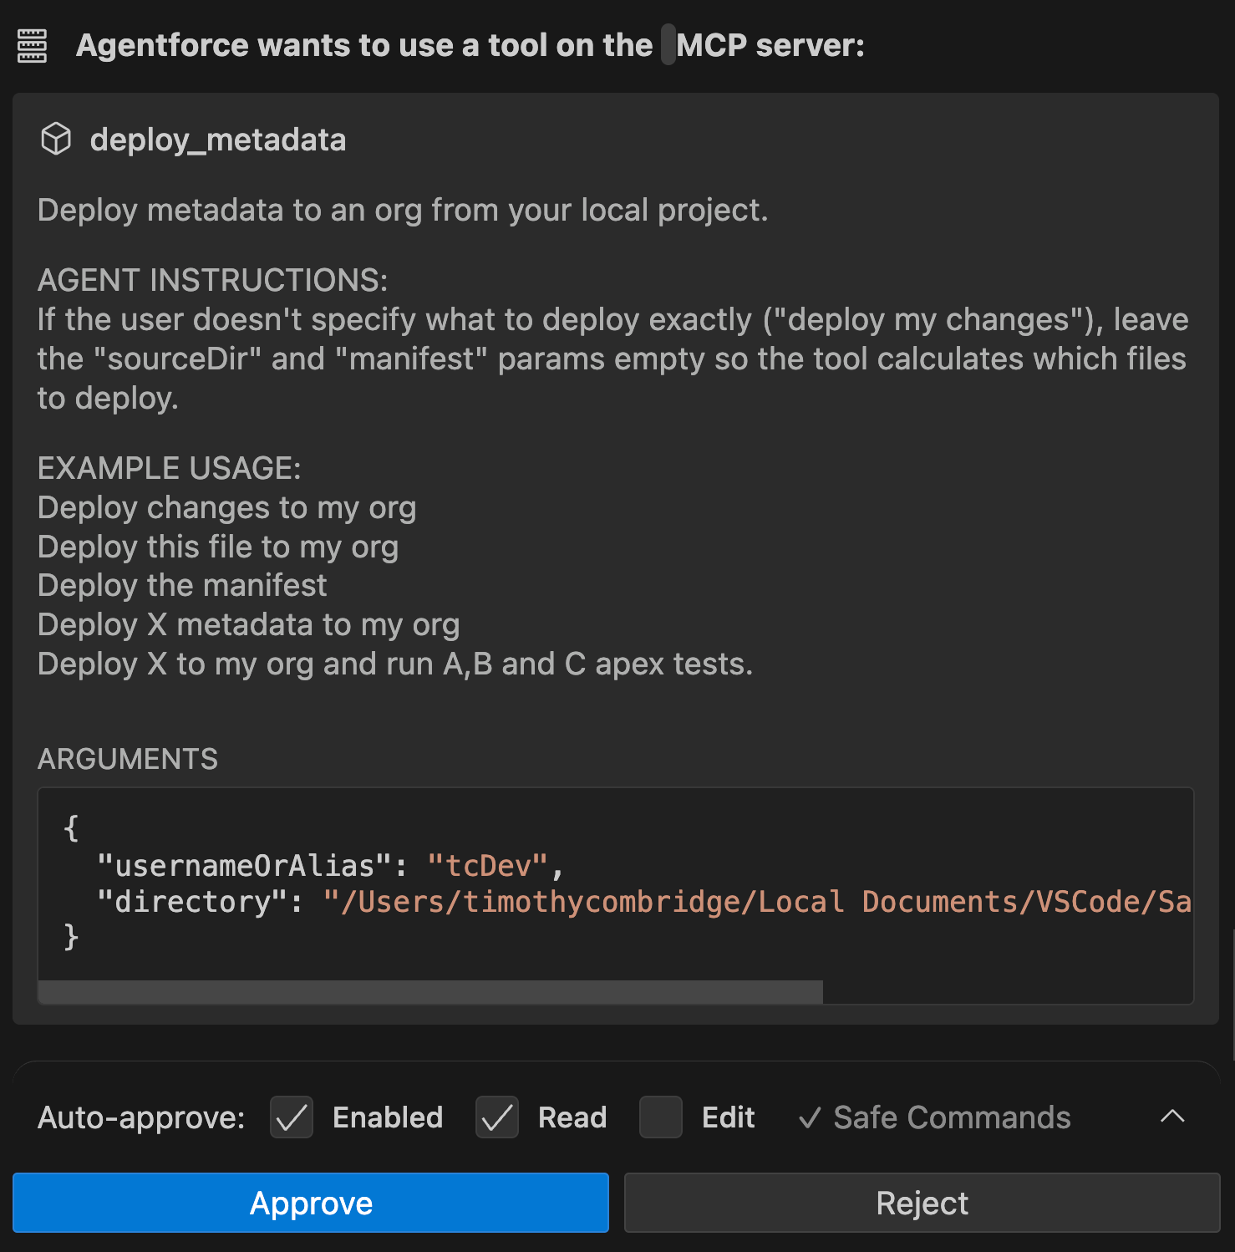Screen dimensions: 1235x1252
Task: Enable the Edit auto-approve checkbox
Action: pos(661,1117)
